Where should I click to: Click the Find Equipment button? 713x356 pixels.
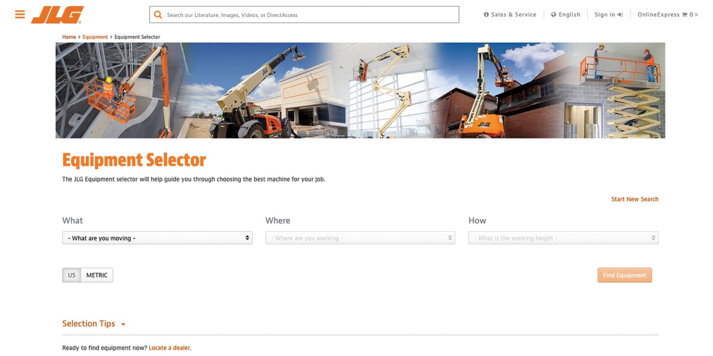tap(624, 275)
